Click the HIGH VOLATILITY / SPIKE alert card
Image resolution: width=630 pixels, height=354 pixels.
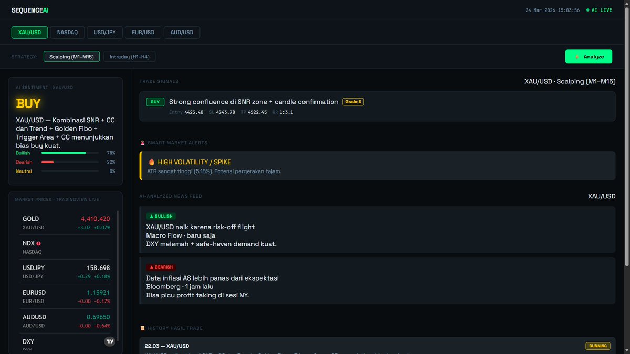(377, 166)
